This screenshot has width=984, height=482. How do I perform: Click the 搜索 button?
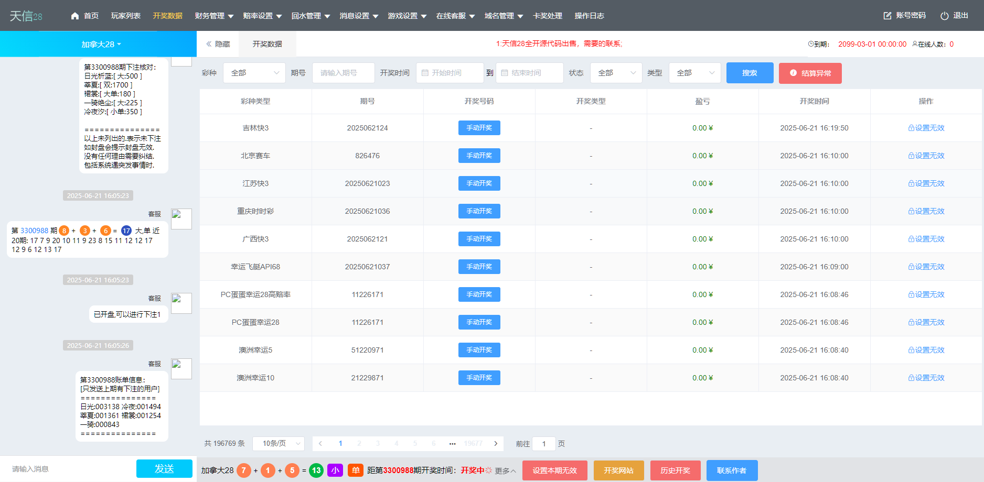click(750, 73)
